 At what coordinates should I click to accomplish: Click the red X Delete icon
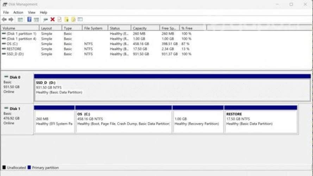pos(52,20)
